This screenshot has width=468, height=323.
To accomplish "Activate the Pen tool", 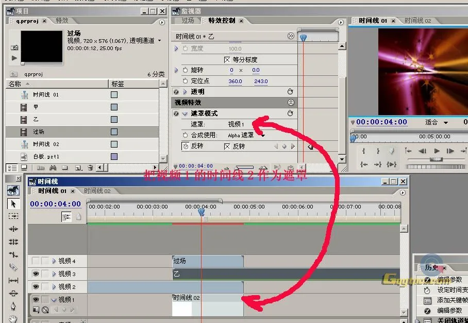I will (13, 306).
